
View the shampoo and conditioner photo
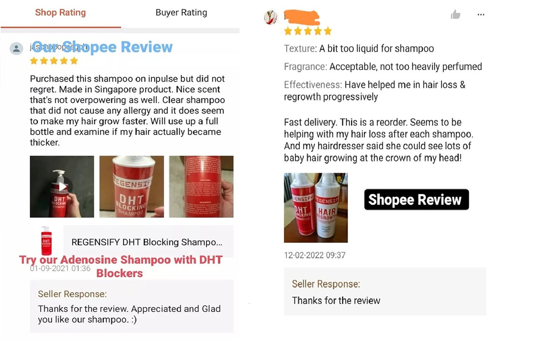pos(316,208)
